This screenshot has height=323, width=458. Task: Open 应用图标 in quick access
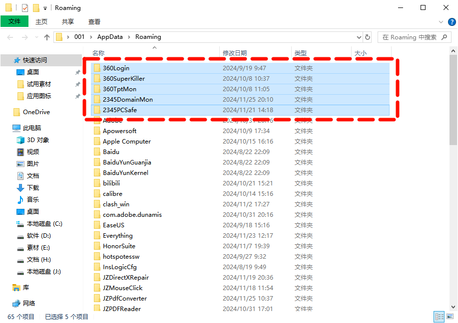pos(39,96)
